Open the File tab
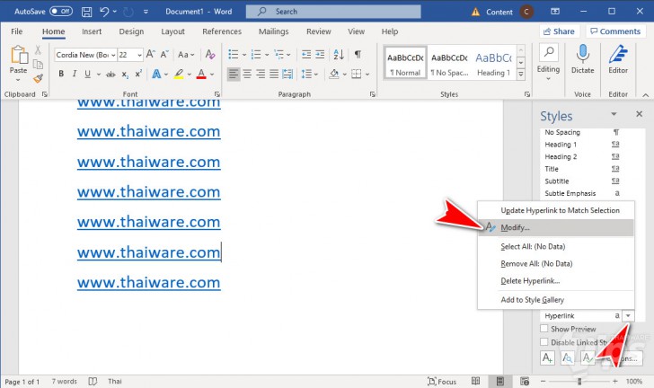The image size is (654, 388). coord(17,31)
